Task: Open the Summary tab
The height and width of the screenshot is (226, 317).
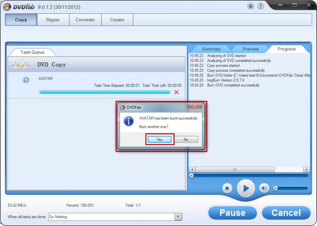Action: click(211, 49)
